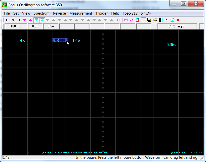Viewport: 206px width, 162px height.
Task: Click the magenta bracketed circle trigger icon
Action: (x=126, y=20)
